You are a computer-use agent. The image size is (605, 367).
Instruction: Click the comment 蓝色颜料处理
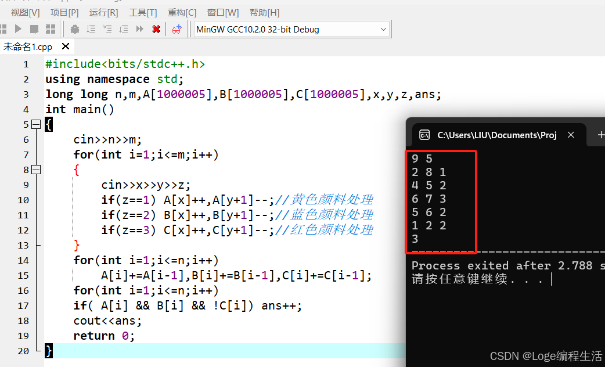pyautogui.click(x=324, y=214)
